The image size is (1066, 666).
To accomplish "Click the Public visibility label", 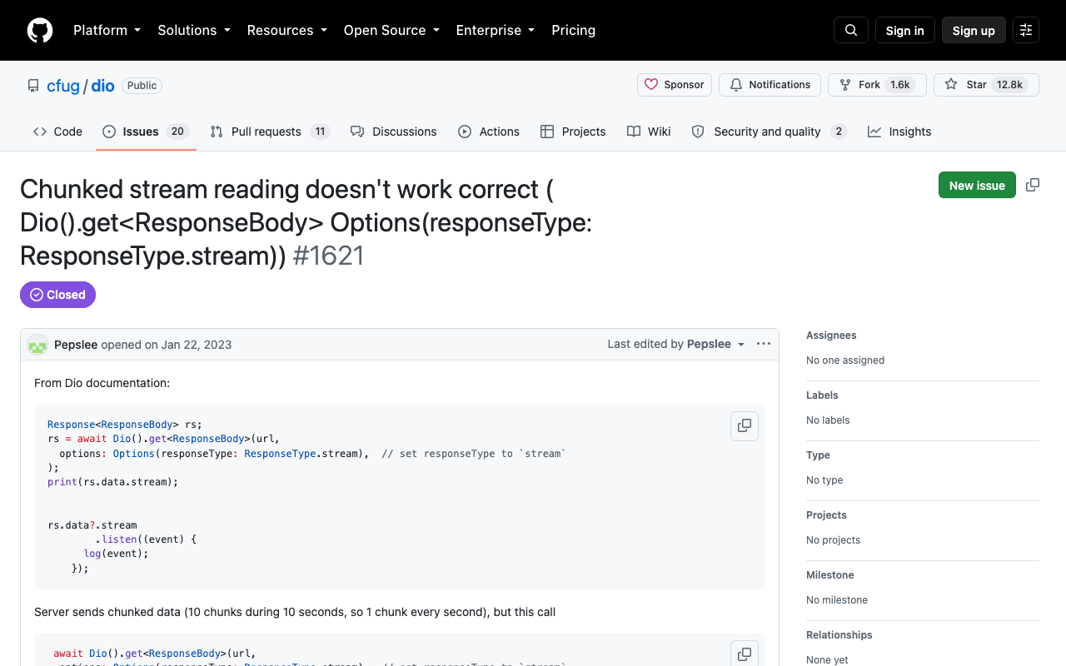I will click(x=142, y=86).
